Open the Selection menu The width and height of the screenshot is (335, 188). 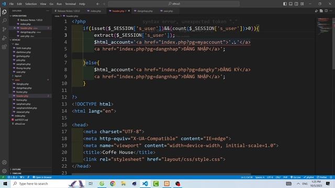coord(31,4)
